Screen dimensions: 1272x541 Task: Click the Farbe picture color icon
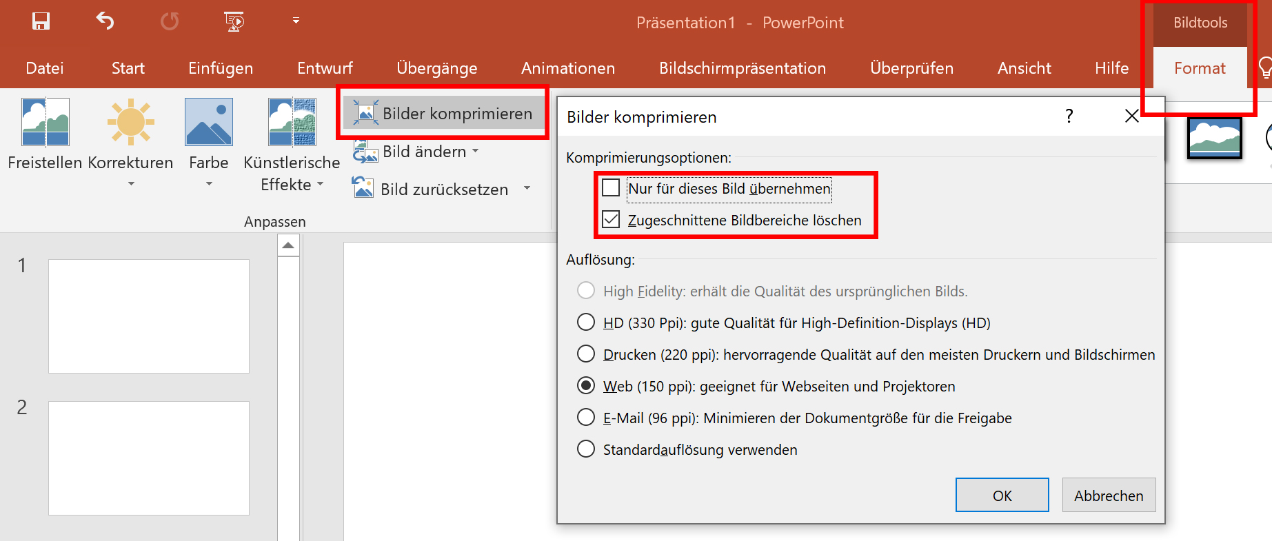[x=208, y=122]
